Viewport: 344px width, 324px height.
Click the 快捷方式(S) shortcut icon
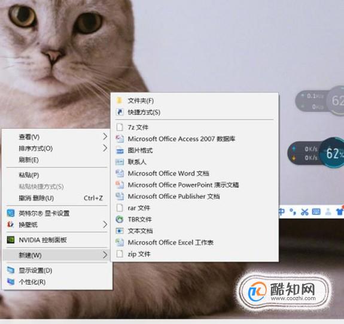[x=120, y=112]
